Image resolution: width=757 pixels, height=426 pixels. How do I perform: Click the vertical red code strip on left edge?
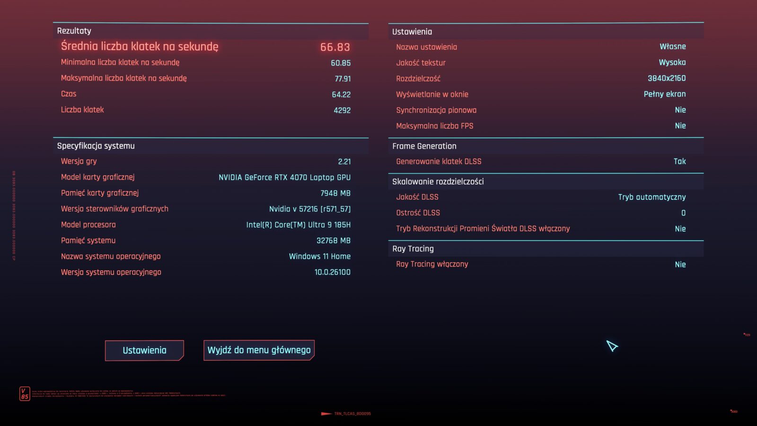coord(14,215)
